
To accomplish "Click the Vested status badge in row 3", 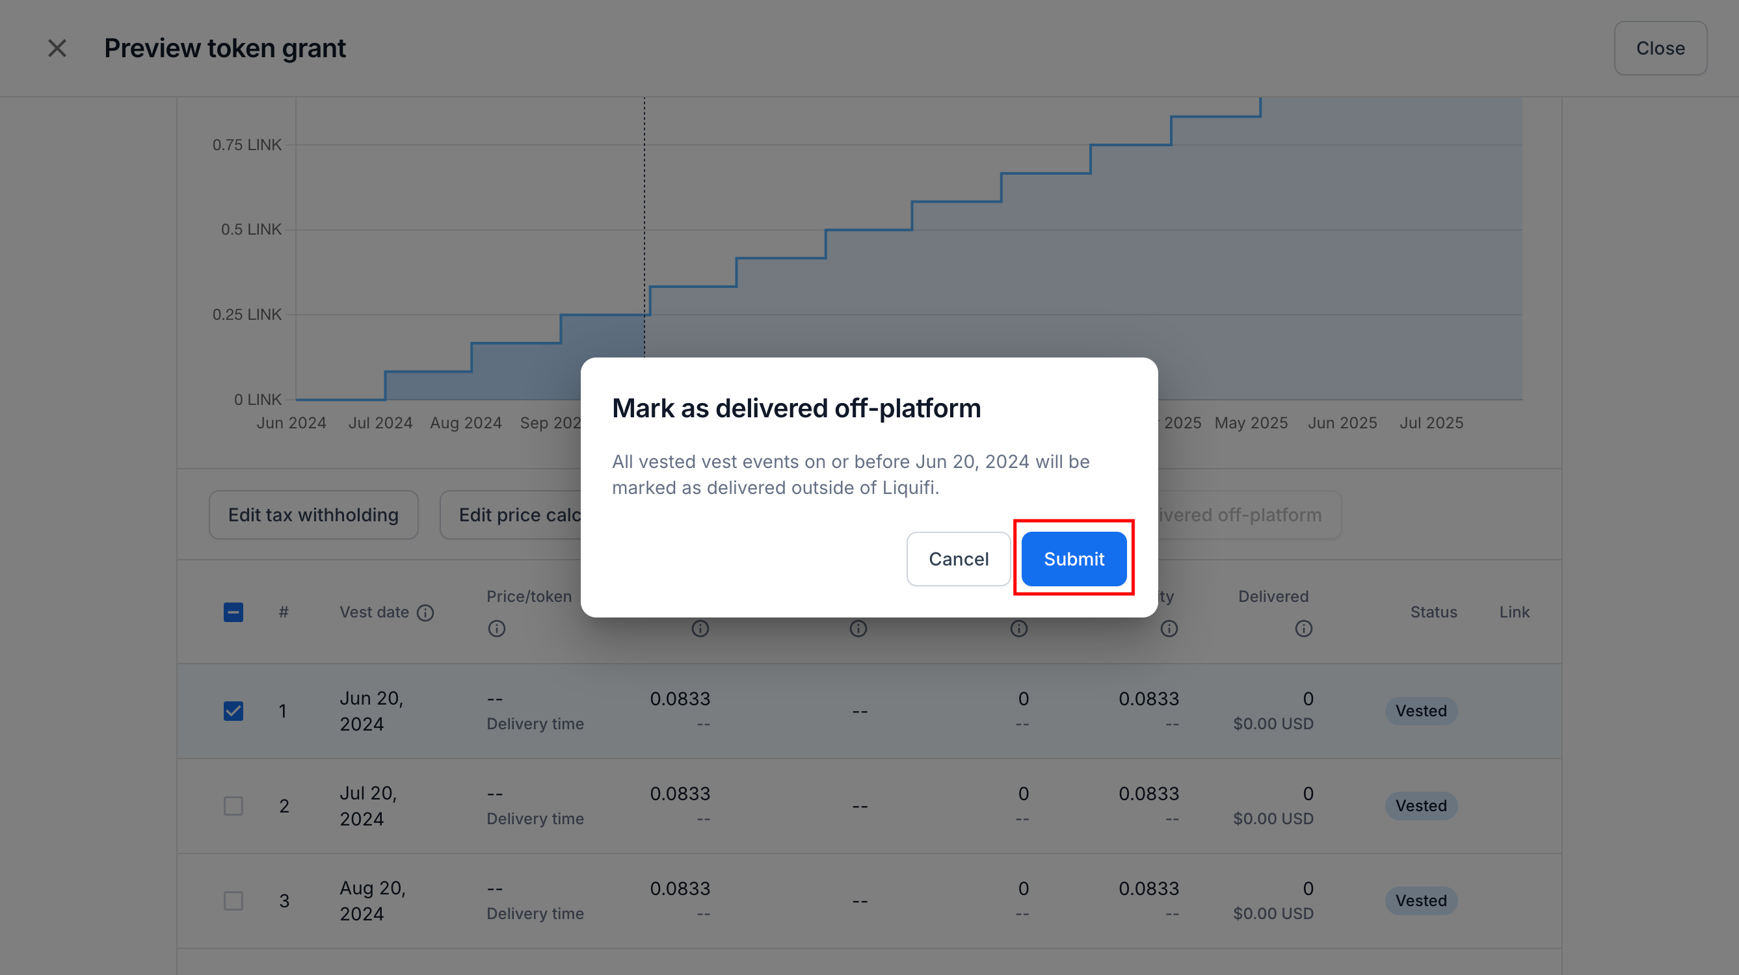I will point(1421,901).
